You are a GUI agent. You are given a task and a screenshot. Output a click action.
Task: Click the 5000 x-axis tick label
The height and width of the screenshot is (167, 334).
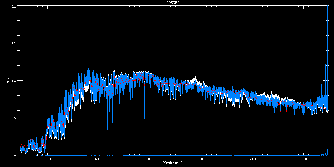[99, 159]
